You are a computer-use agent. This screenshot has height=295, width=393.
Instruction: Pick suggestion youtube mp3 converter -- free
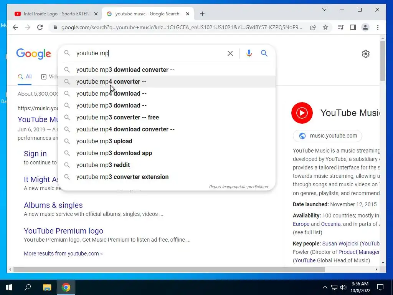click(x=167, y=118)
